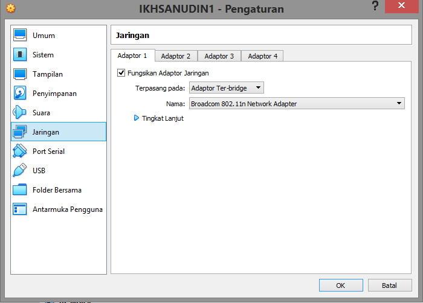Select the Port Serial connector icon
423x303 pixels.
20,151
